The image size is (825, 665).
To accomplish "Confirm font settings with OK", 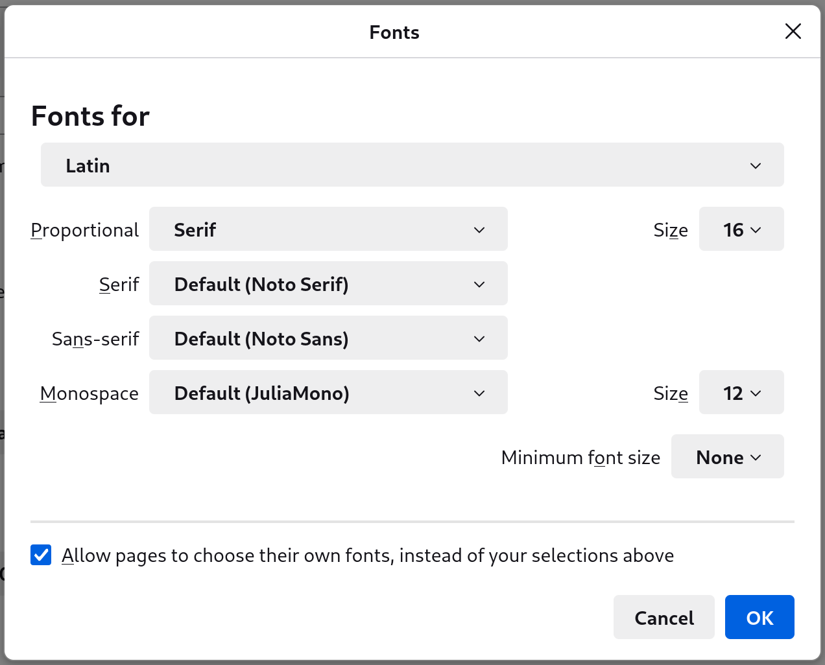I will [x=759, y=617].
